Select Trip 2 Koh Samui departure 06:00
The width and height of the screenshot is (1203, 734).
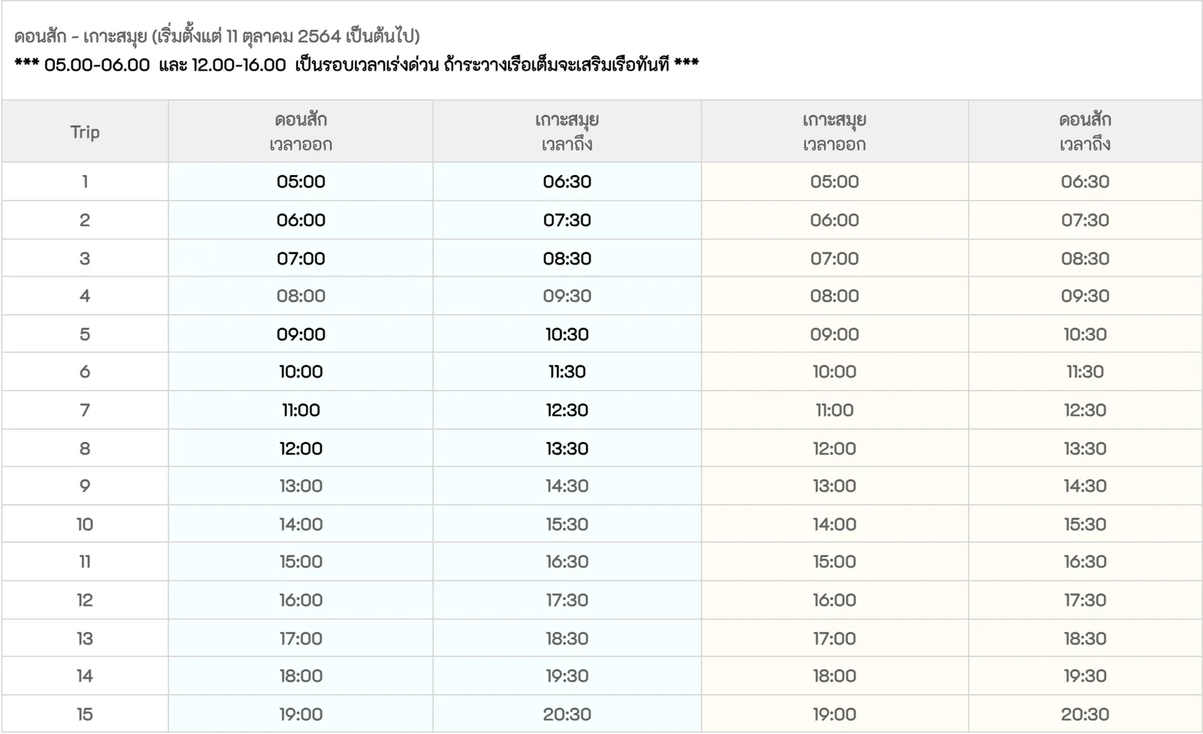click(835, 220)
